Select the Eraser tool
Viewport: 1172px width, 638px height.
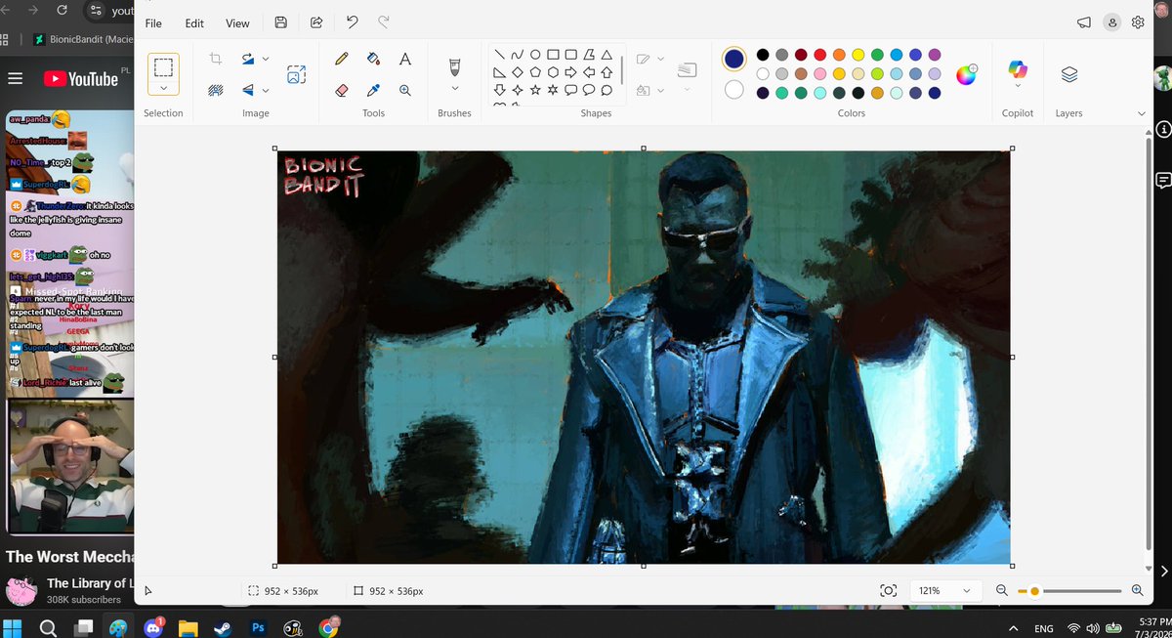(x=342, y=90)
